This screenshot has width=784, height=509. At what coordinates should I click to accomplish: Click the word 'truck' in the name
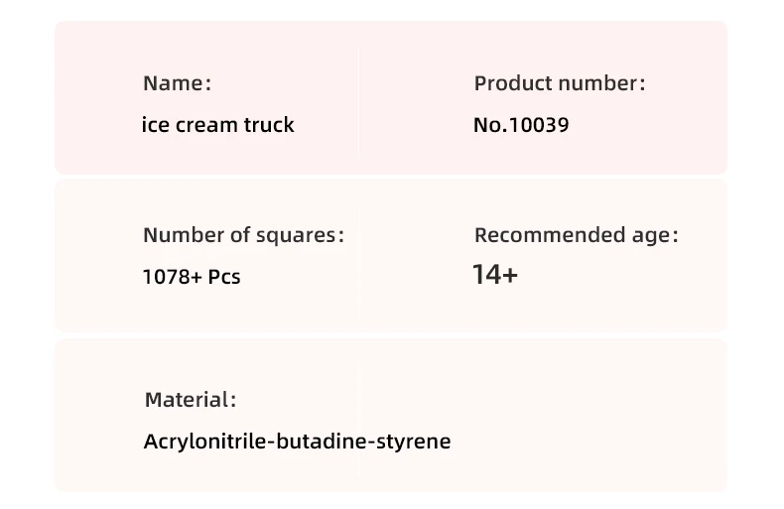[269, 124]
